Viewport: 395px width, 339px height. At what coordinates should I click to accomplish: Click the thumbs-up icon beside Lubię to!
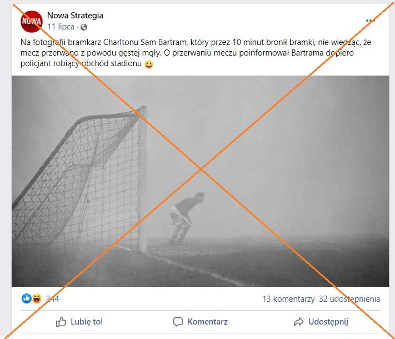click(61, 322)
